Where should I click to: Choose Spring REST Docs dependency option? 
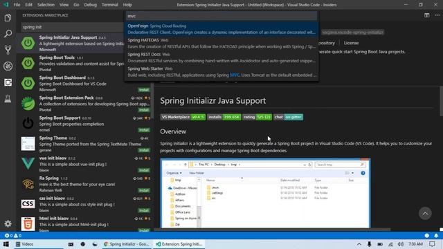(x=221, y=57)
